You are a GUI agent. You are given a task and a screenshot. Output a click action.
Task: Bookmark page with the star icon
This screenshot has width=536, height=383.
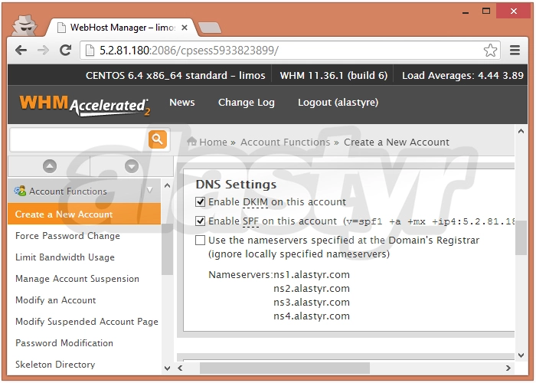click(490, 51)
